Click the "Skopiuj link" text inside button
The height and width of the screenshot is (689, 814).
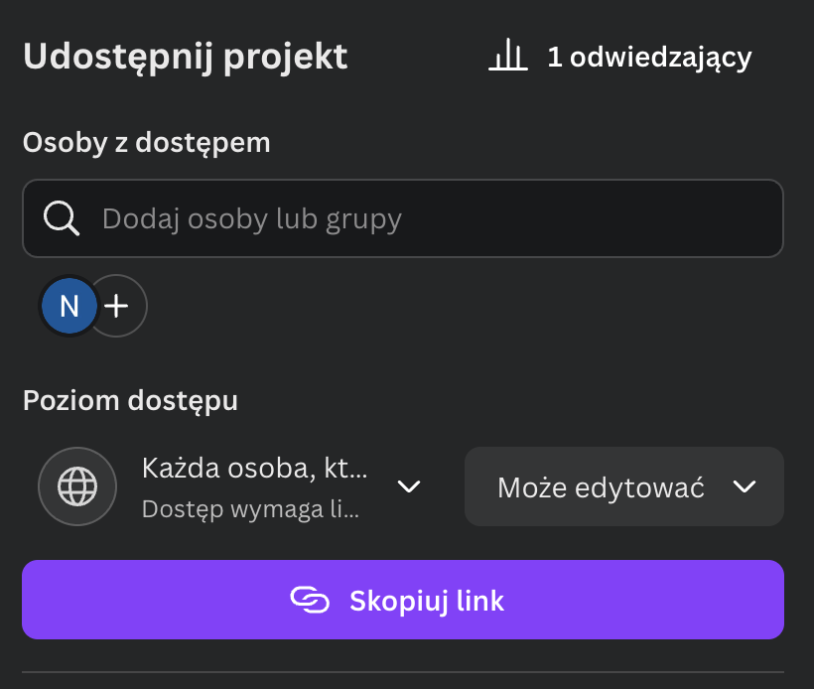coord(427,601)
